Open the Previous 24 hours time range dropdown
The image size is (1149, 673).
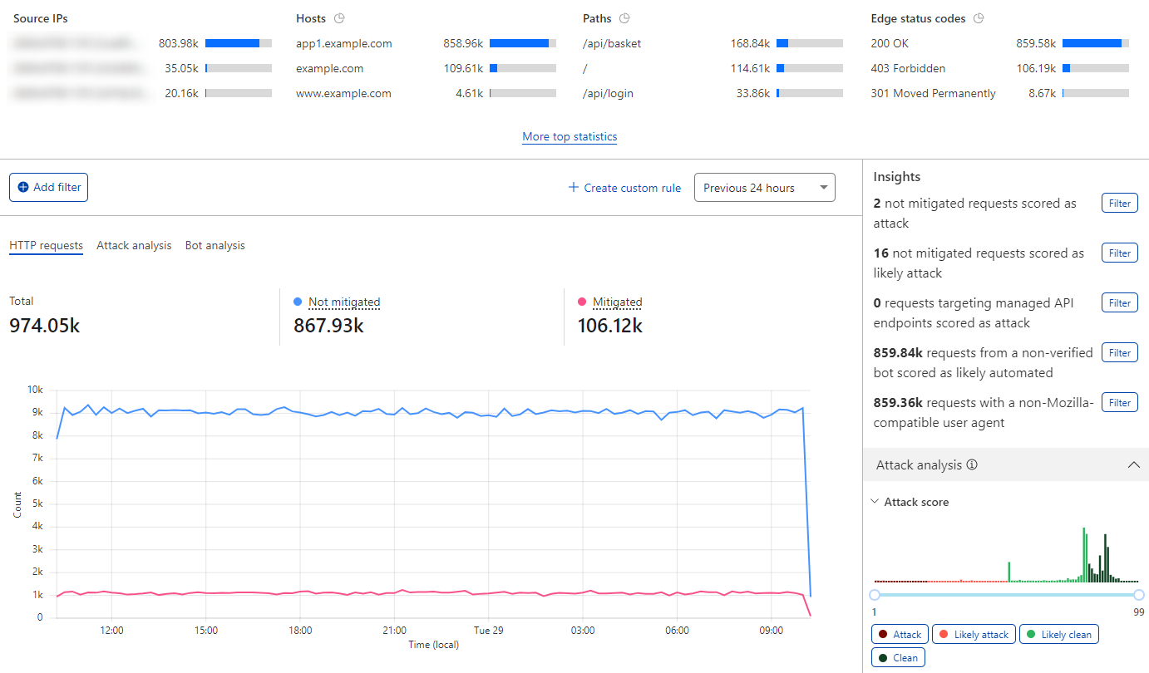(764, 187)
